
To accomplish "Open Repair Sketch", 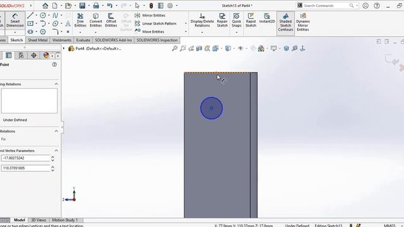I will (222, 20).
